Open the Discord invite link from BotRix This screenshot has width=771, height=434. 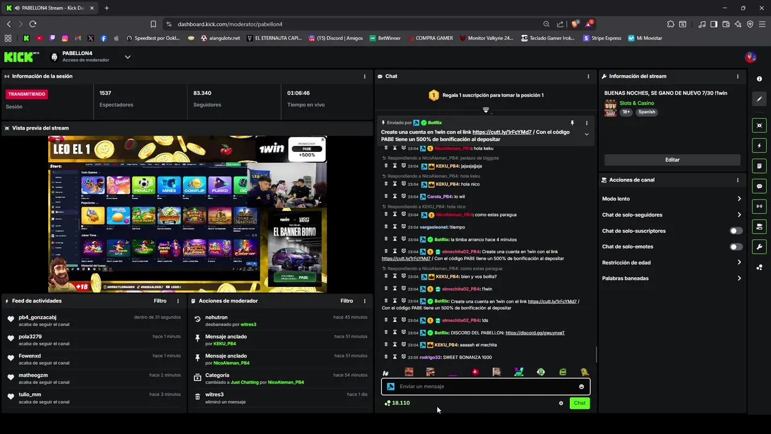[x=535, y=333]
